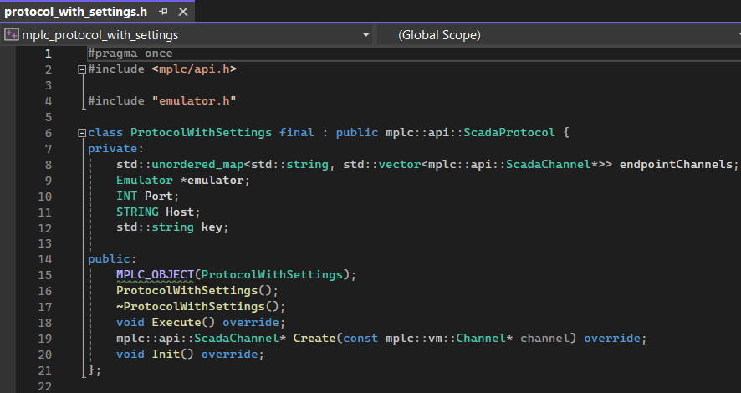
Task: Click 'Execute' method name on line 18
Action: tap(176, 322)
